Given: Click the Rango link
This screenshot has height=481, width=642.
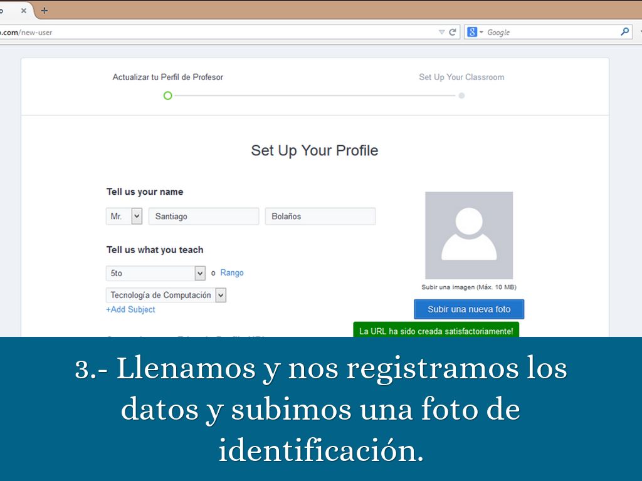Looking at the screenshot, I should tap(232, 273).
